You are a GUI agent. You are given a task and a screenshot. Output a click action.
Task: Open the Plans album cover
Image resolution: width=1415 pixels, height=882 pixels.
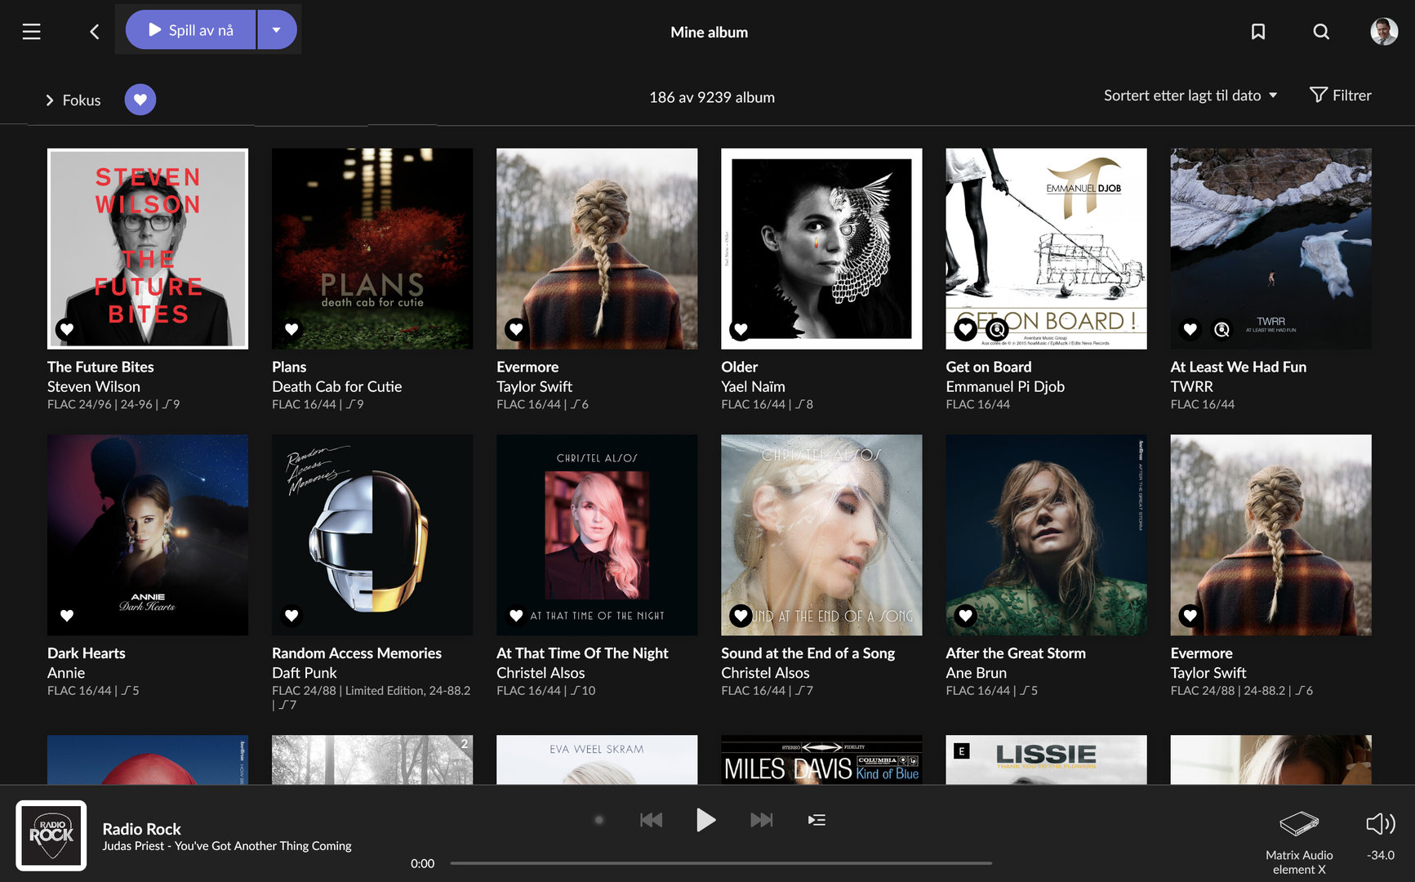pyautogui.click(x=372, y=248)
